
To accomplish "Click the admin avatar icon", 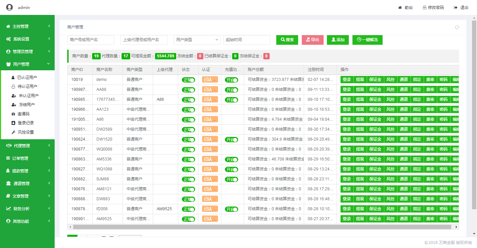I will click(x=9, y=7).
